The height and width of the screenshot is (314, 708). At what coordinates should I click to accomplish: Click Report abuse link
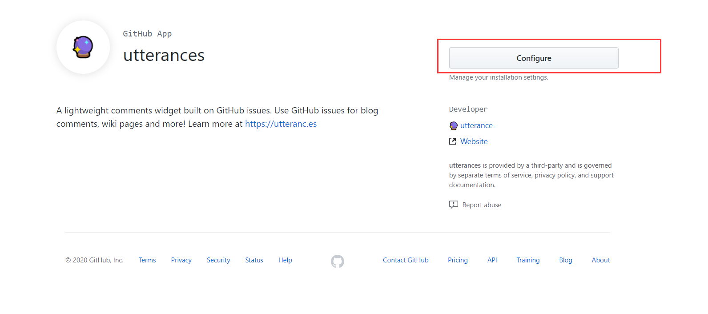[482, 205]
